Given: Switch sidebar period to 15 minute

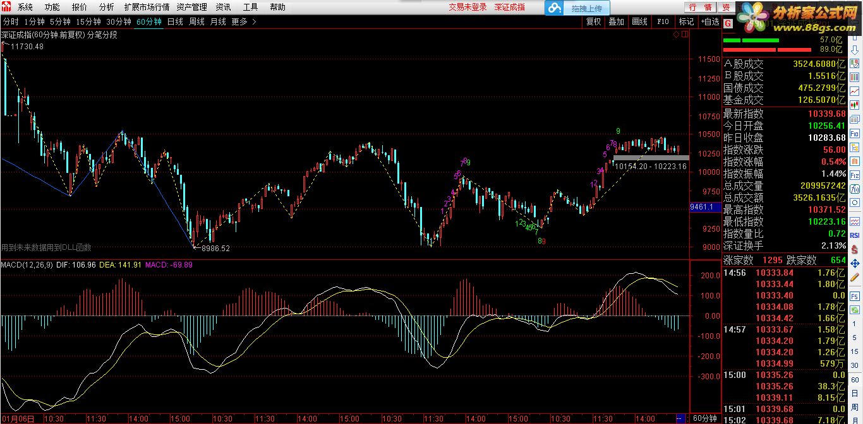Looking at the screenshot, I should click(x=854, y=351).
